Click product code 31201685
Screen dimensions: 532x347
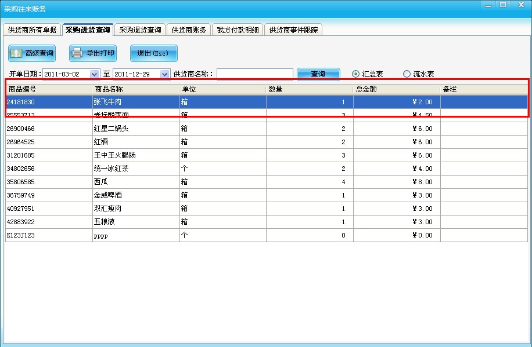tap(21, 155)
